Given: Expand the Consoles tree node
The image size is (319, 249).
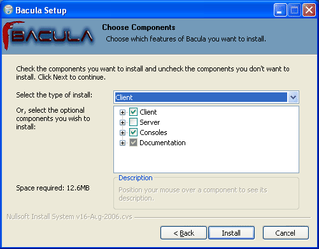Looking at the screenshot, I should click(122, 132).
